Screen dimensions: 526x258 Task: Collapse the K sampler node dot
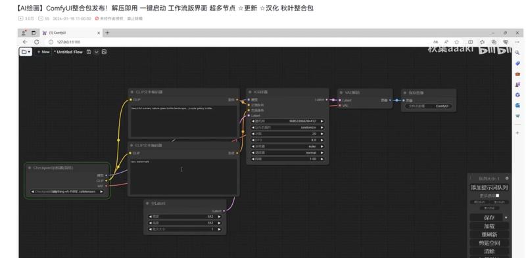coord(250,92)
